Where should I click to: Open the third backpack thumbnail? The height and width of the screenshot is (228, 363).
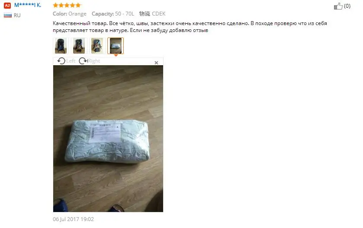coord(97,46)
